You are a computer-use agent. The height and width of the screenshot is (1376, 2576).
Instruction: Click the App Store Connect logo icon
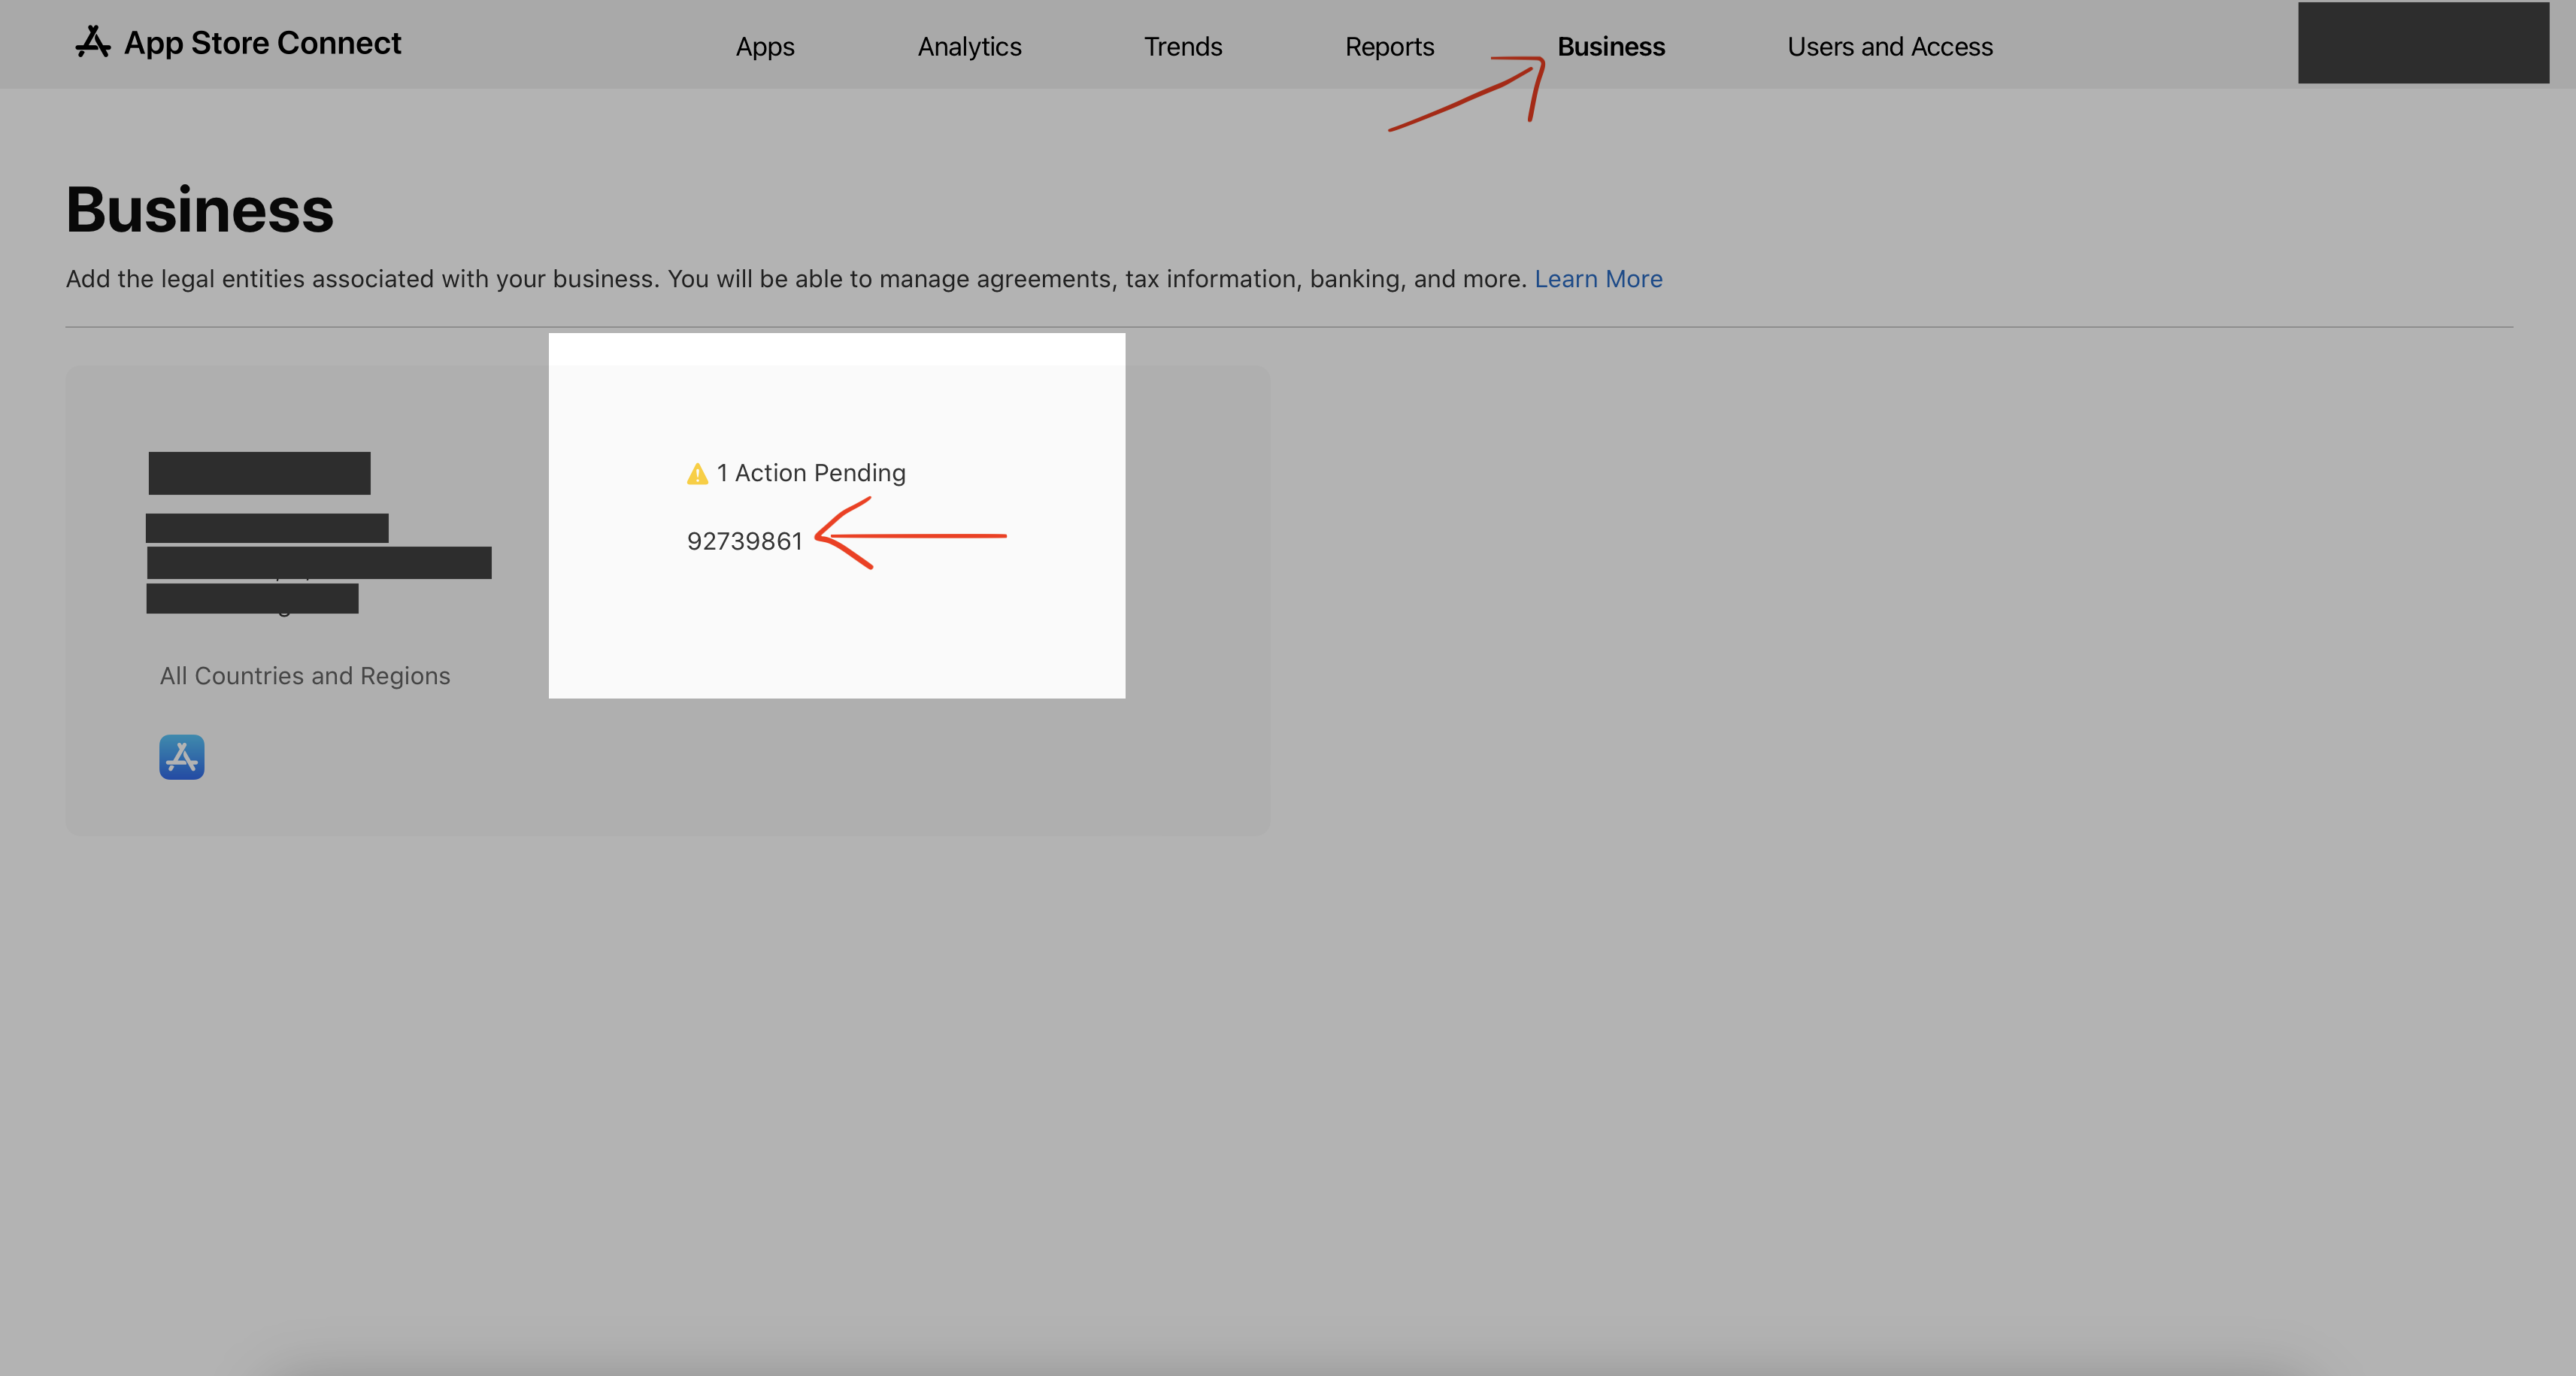92,42
